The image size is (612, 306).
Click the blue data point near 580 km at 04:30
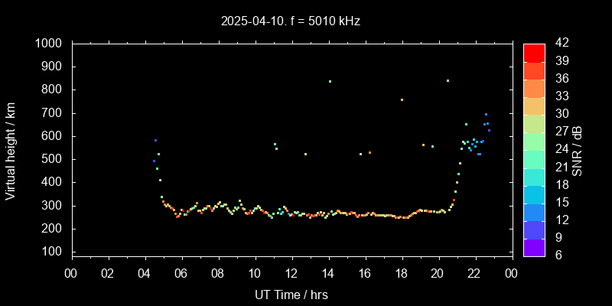click(x=155, y=141)
